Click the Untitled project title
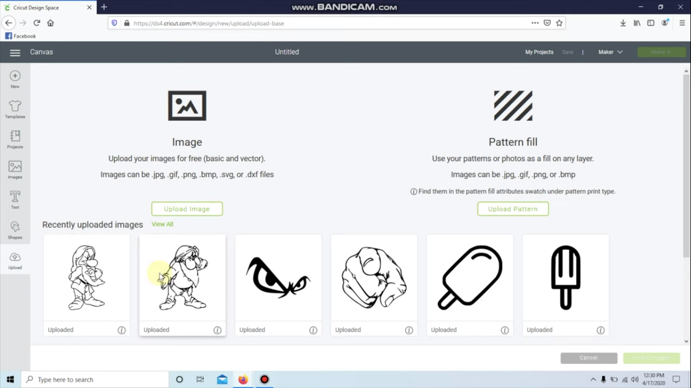This screenshot has height=388, width=691. pos(287,52)
